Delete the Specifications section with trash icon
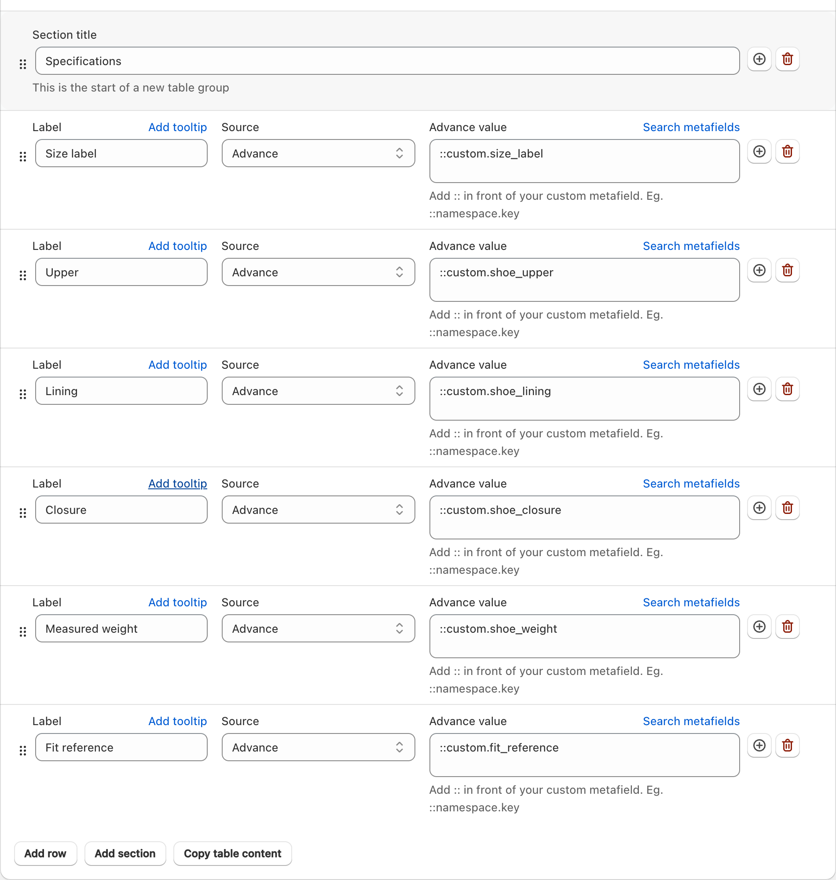 click(788, 59)
